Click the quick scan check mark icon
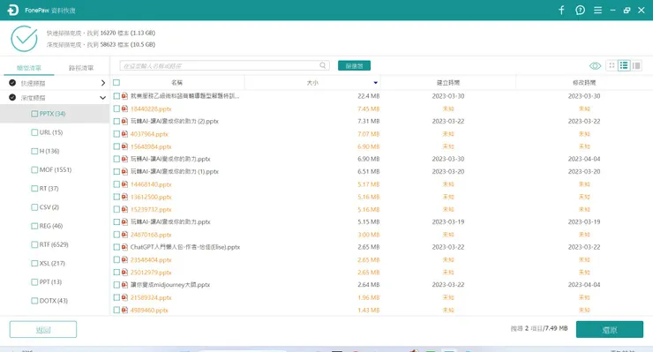The height and width of the screenshot is (352, 653). tap(12, 83)
